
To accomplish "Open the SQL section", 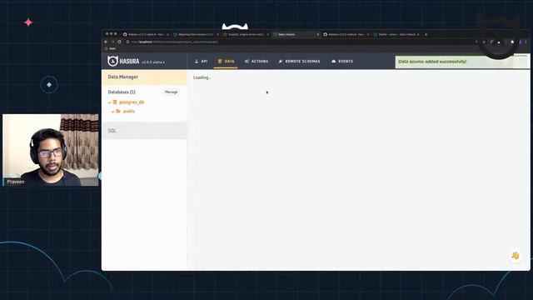I will pos(144,131).
